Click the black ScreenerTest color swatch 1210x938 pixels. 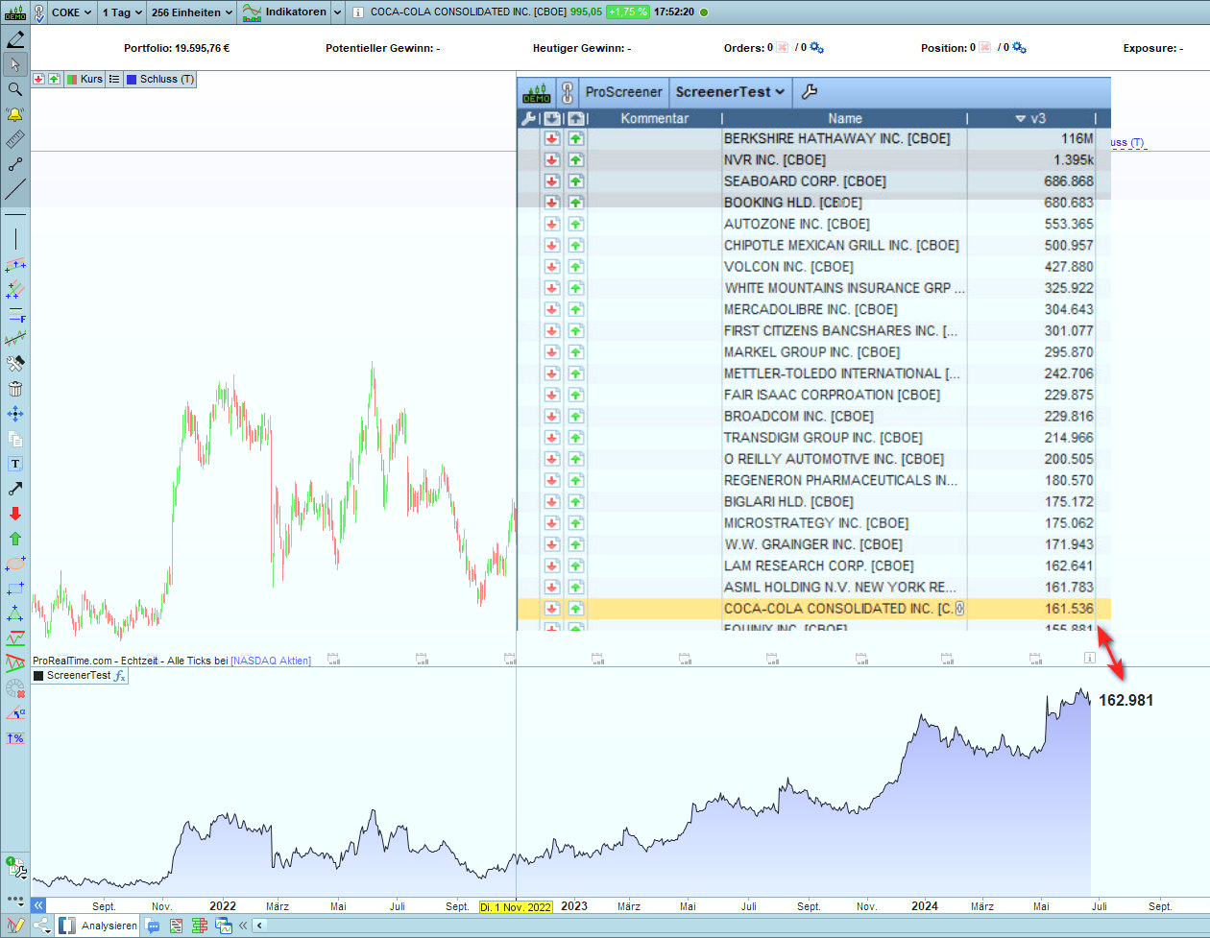pyautogui.click(x=38, y=676)
